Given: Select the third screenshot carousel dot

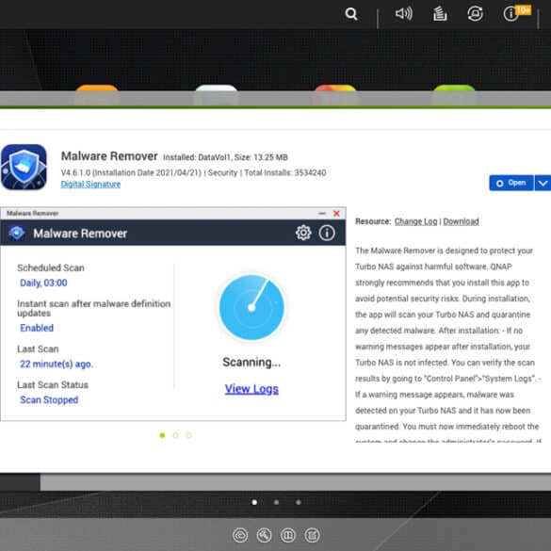Looking at the screenshot, I should coord(189,435).
